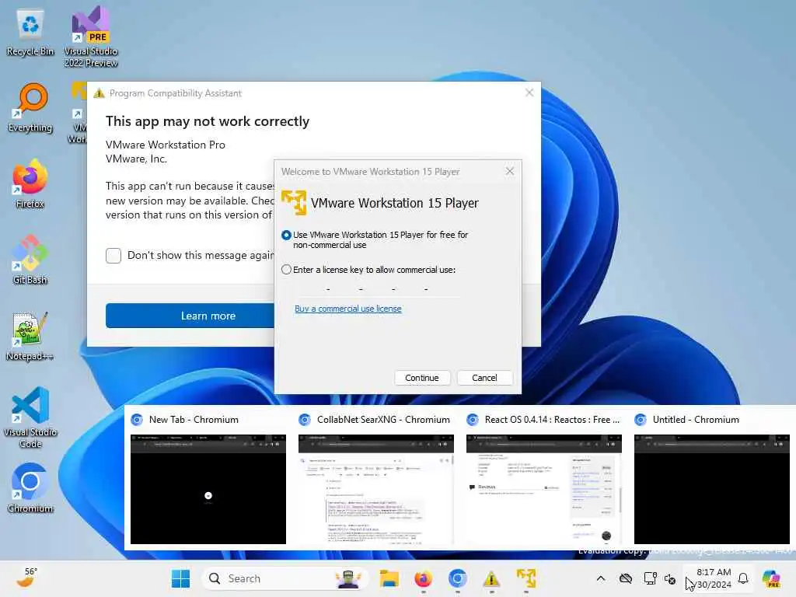Click Cancel in VMware Player dialog

(x=484, y=378)
